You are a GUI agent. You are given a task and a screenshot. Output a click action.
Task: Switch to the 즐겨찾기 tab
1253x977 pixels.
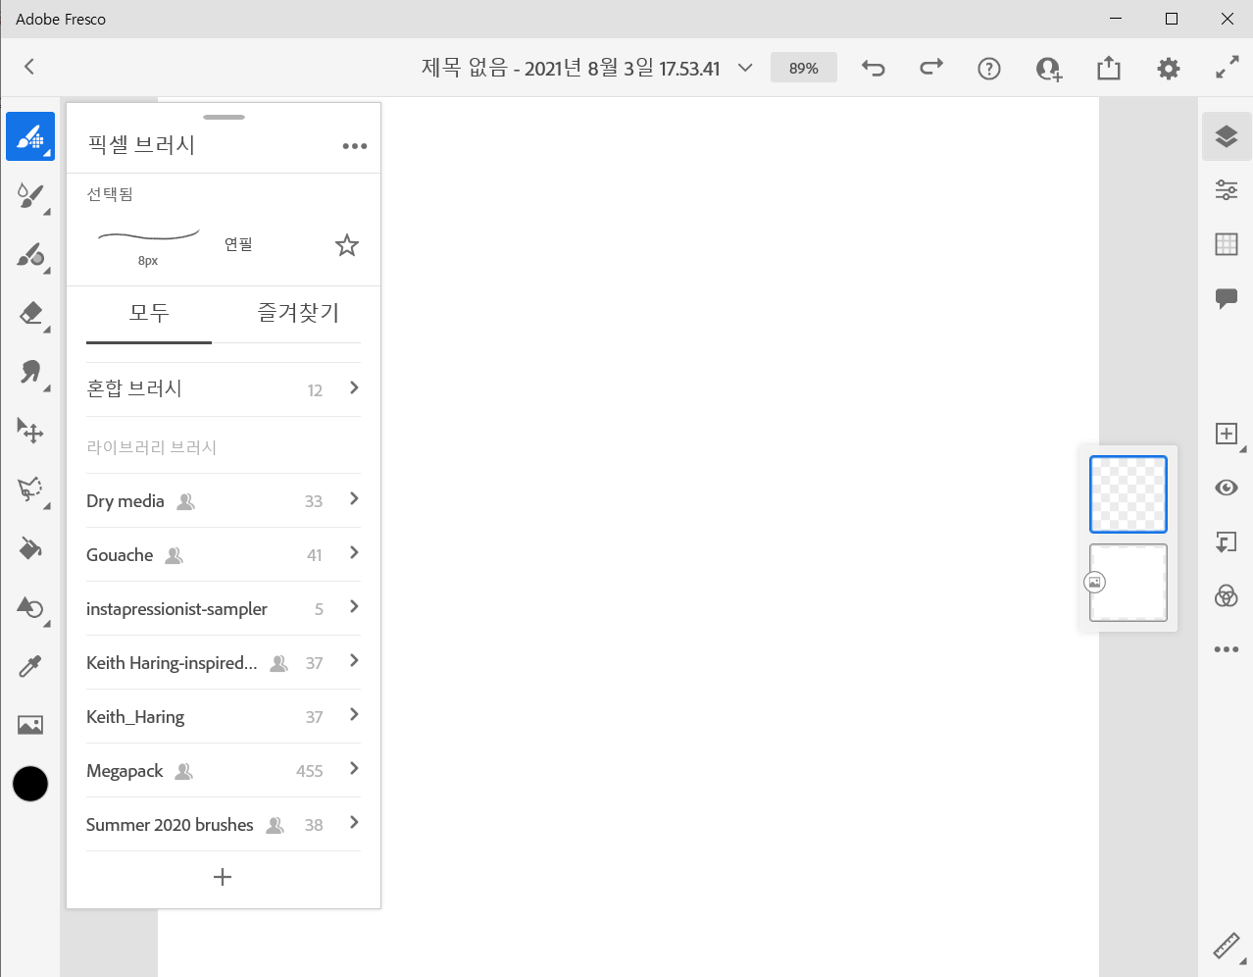click(x=298, y=314)
